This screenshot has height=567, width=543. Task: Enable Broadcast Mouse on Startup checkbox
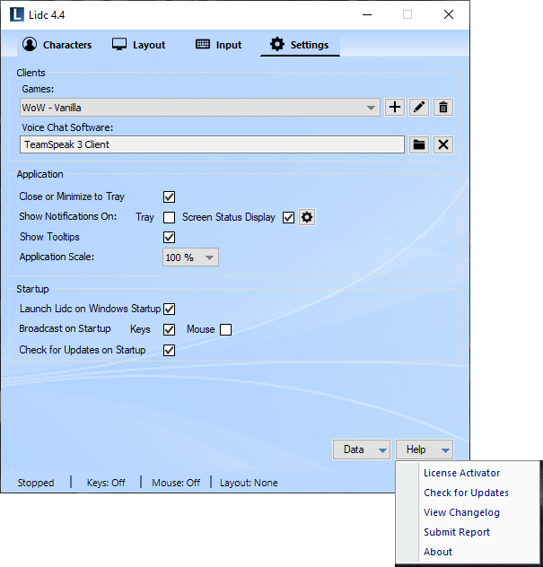coord(226,329)
